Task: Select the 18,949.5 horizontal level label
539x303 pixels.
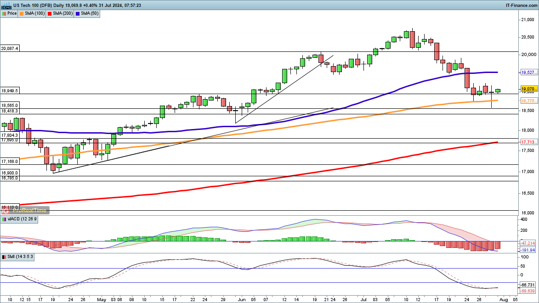Action: 10,91
